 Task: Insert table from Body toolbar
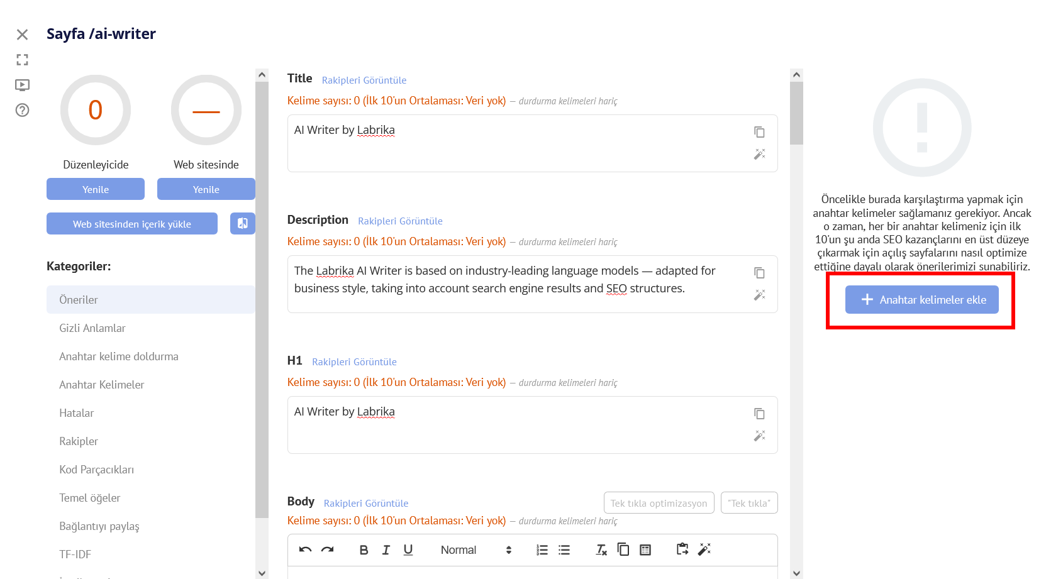645,550
